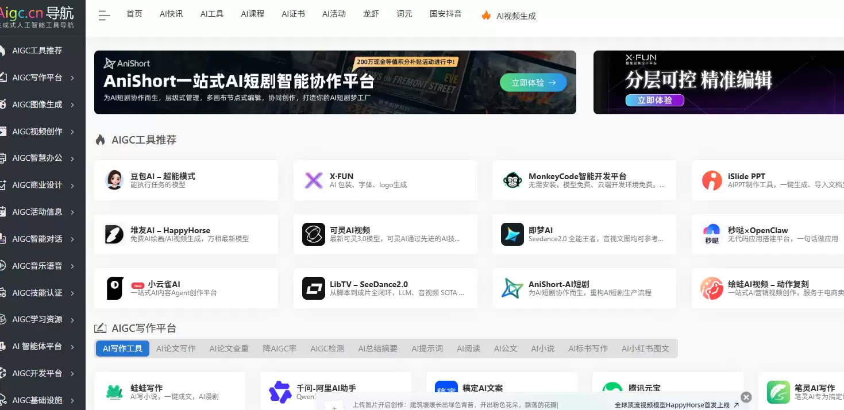This screenshot has width=844, height=410.
Task: Expand the AIGC商业设计 sidebar chevron
Action: 73,185
